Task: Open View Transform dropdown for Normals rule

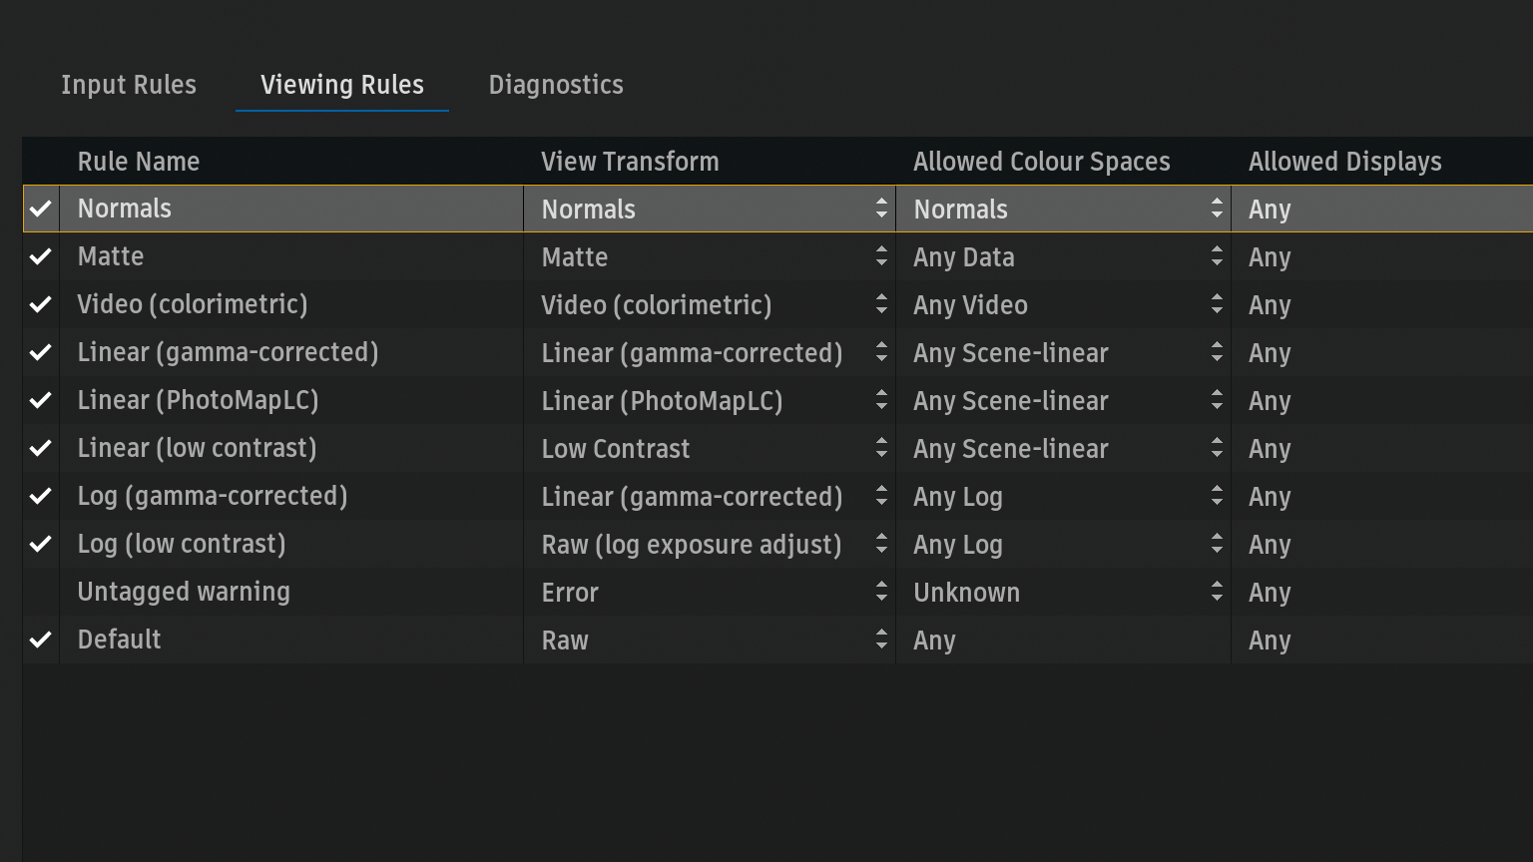Action: click(x=880, y=209)
